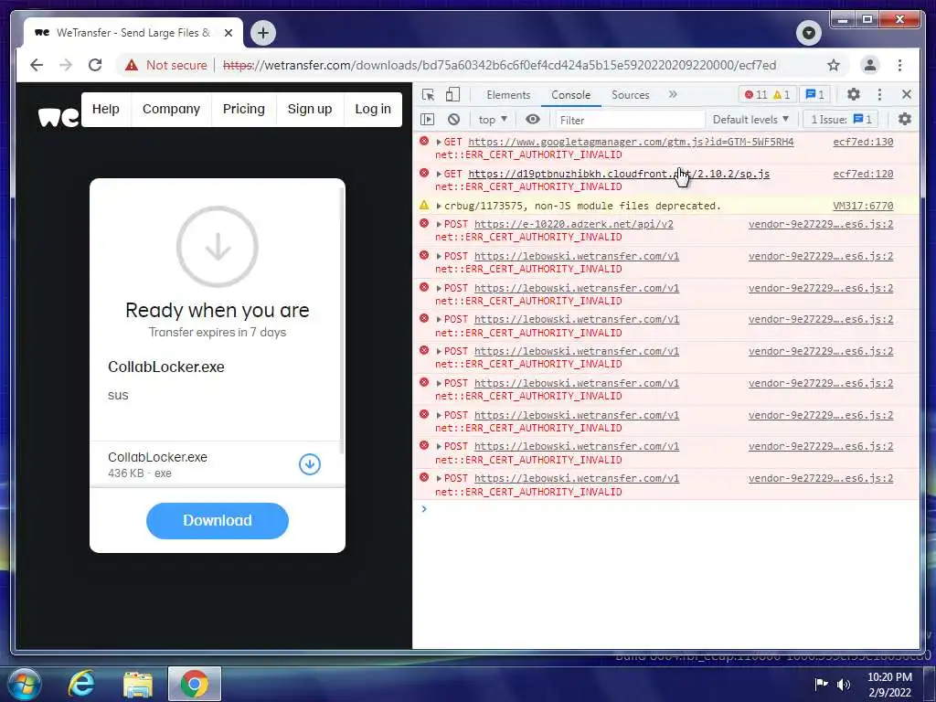Switch to the Elements tab
Viewport: 936px width, 702px height.
click(508, 95)
